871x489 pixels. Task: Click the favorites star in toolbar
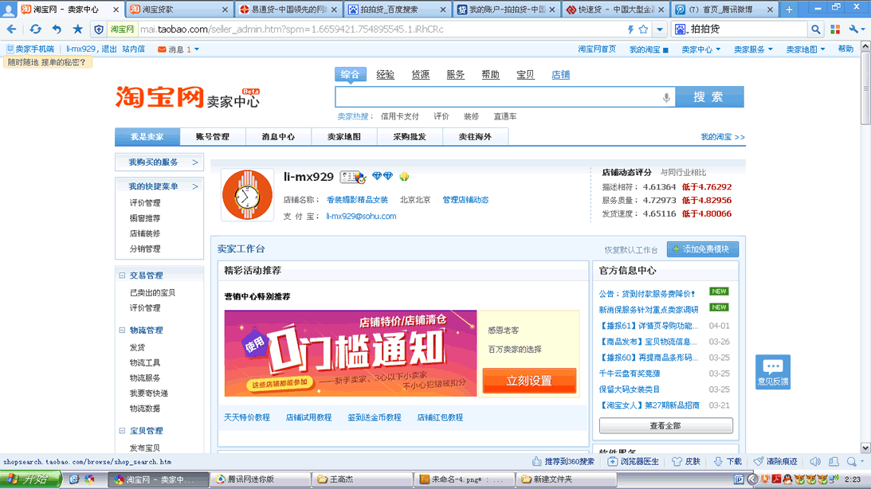click(77, 29)
